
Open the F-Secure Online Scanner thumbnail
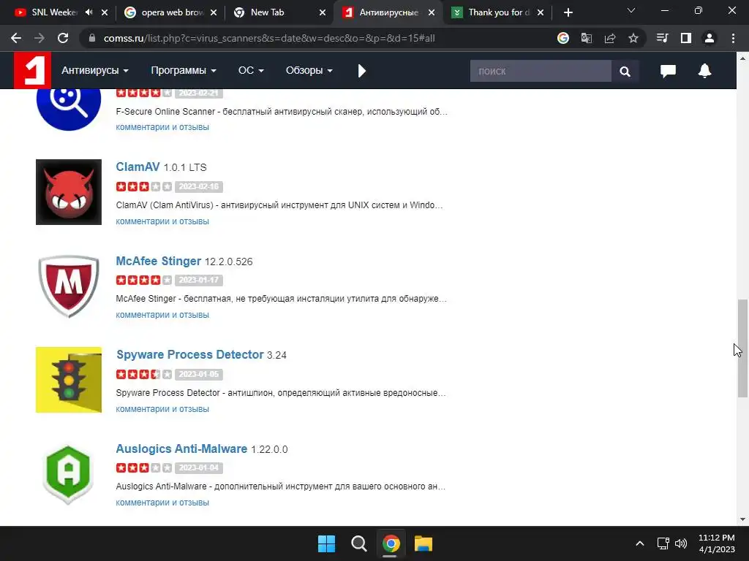click(69, 110)
